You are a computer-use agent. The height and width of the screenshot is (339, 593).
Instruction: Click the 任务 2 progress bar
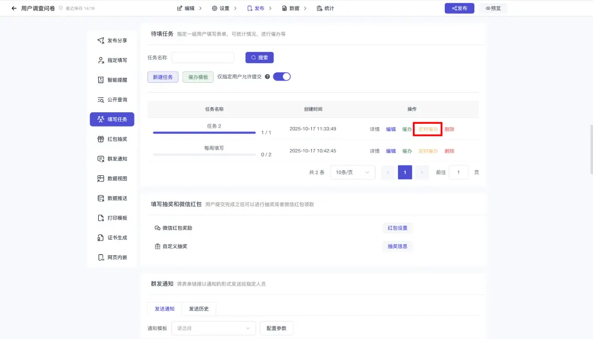point(204,133)
